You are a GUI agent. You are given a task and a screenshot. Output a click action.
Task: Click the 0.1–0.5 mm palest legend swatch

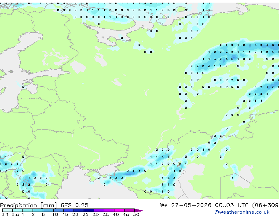pos(7,210)
